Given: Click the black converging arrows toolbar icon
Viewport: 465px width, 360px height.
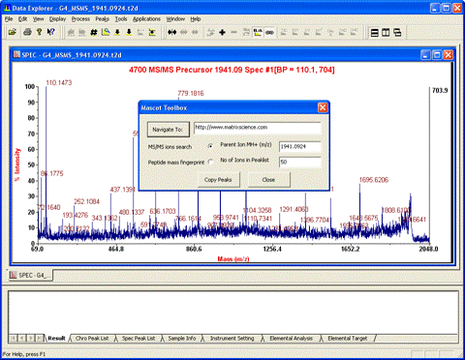Looking at the screenshot, I should point(171,32).
